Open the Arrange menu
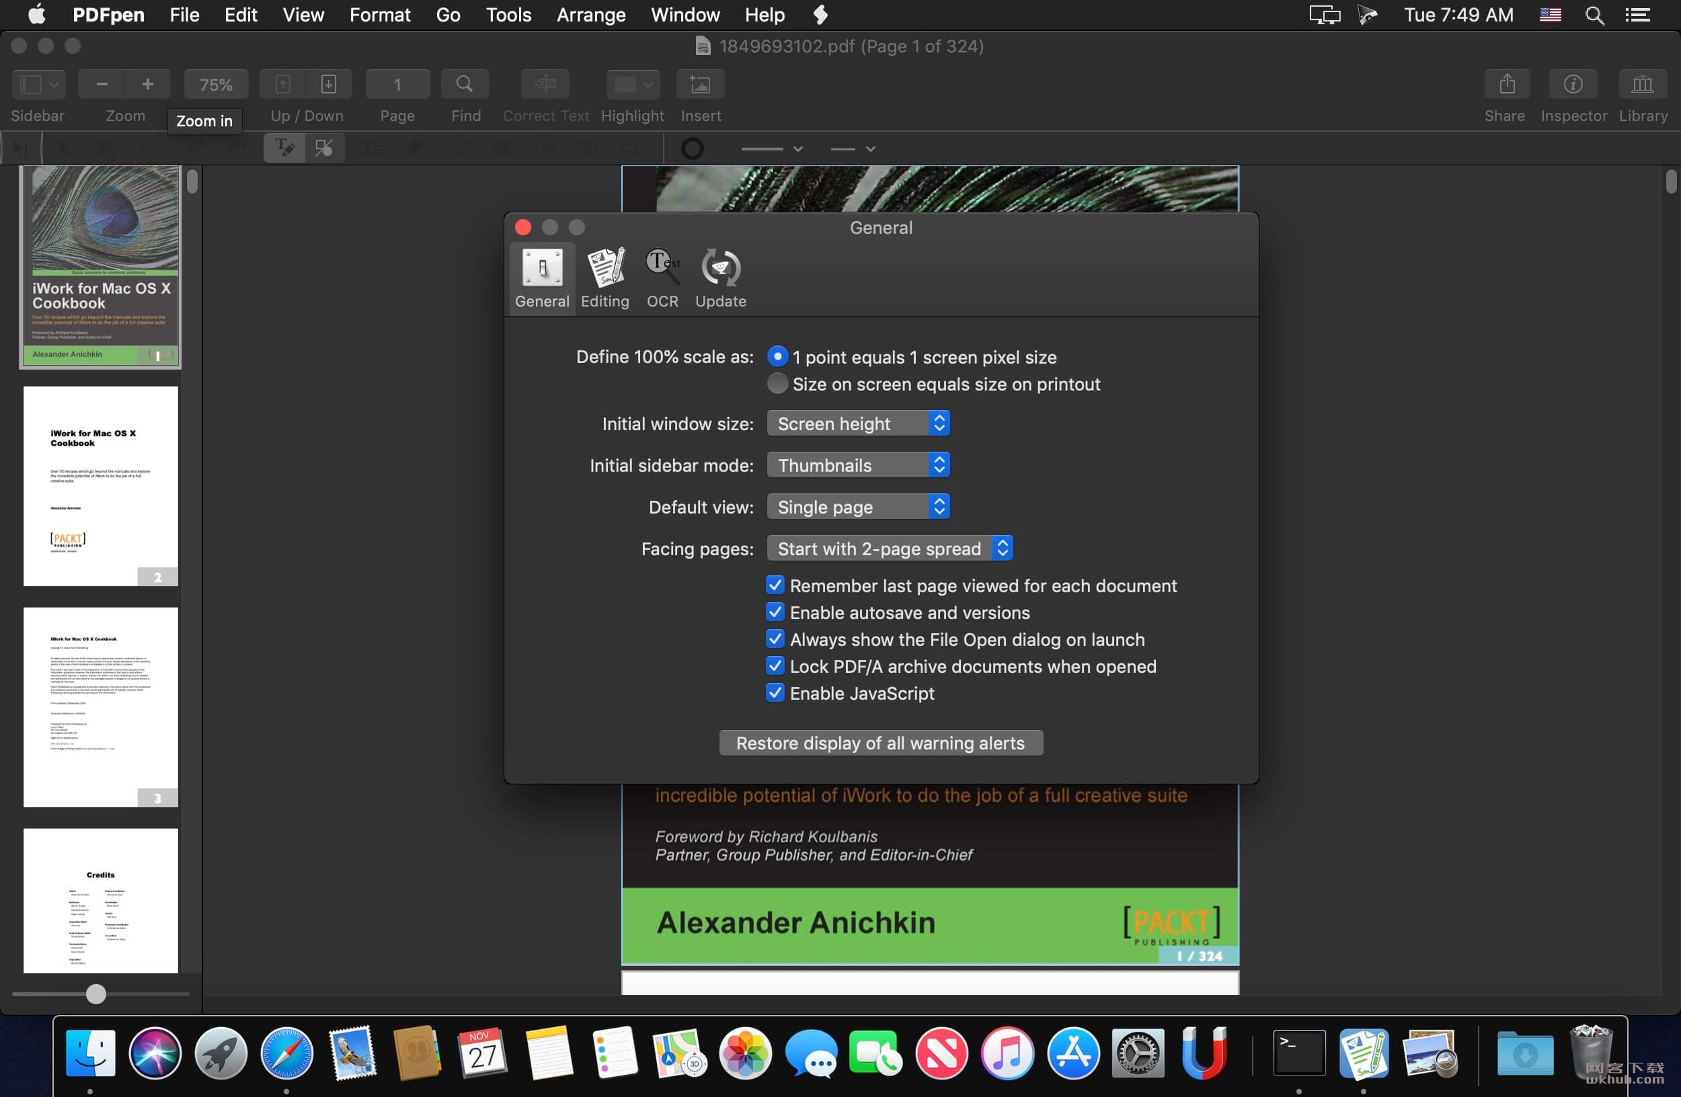Image resolution: width=1681 pixels, height=1097 pixels. [x=590, y=15]
